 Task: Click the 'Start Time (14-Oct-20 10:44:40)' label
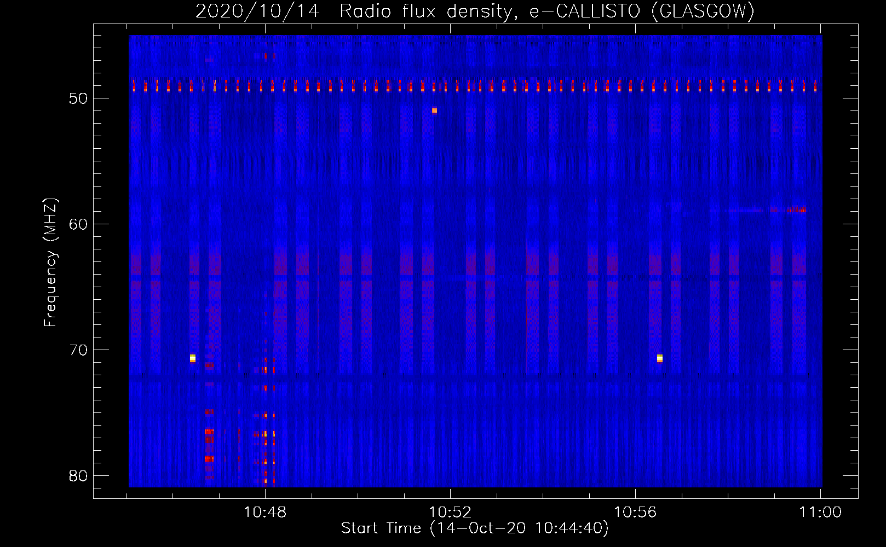tap(475, 528)
